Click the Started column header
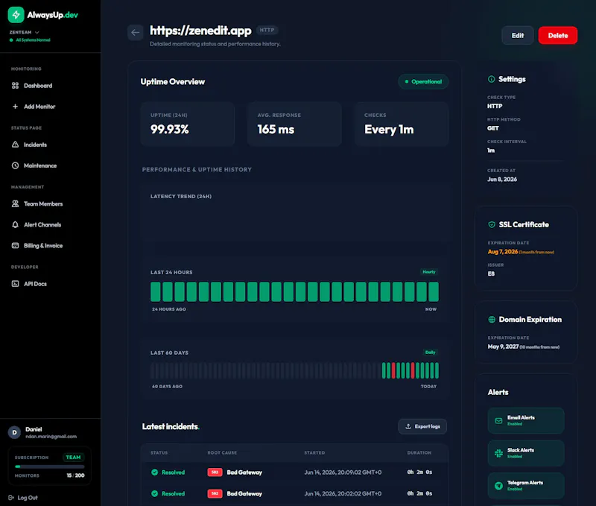596x506 pixels. click(x=314, y=453)
